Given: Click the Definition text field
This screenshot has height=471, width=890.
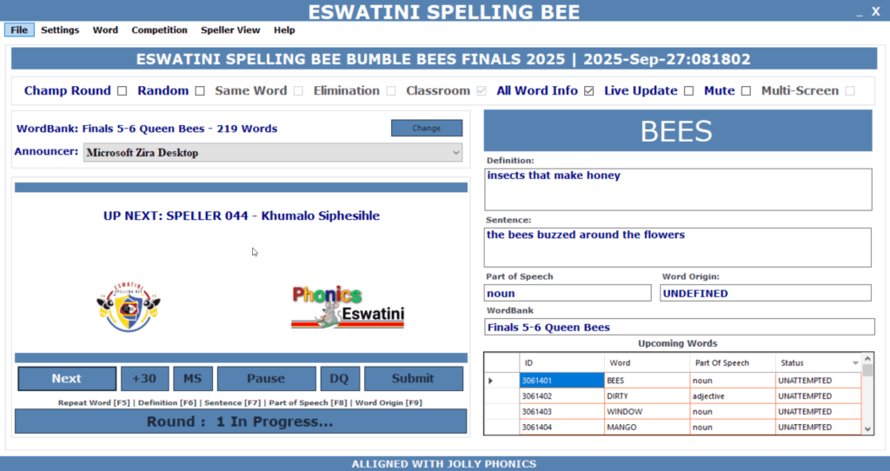Looking at the screenshot, I should point(678,189).
